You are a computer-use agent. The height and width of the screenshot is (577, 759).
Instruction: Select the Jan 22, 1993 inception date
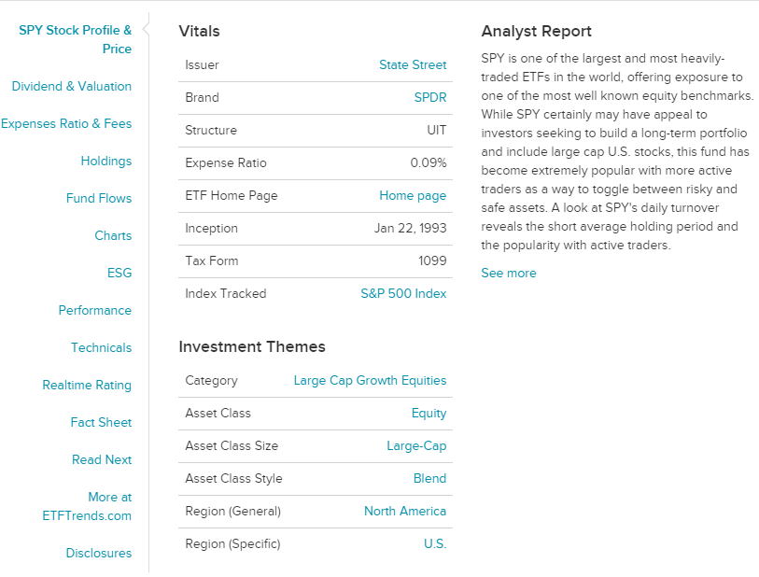coord(410,228)
